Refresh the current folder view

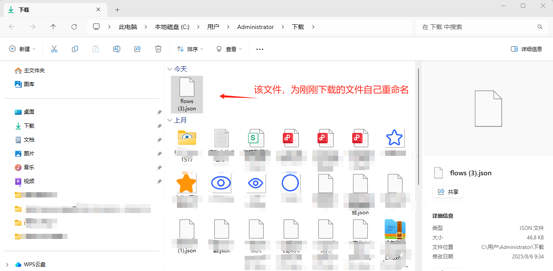74,27
